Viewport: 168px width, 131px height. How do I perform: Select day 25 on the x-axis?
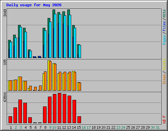click(x=128, y=127)
